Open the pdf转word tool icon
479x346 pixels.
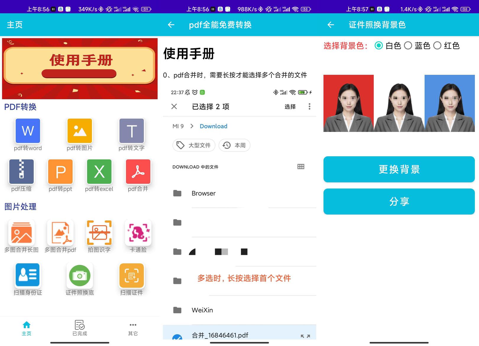click(x=28, y=131)
